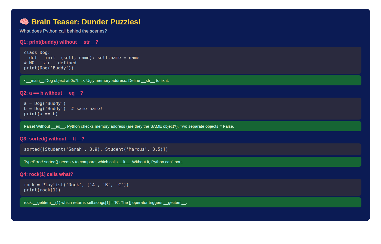Click the Q1 print(buddy) without __str__ heading

coord(59,42)
